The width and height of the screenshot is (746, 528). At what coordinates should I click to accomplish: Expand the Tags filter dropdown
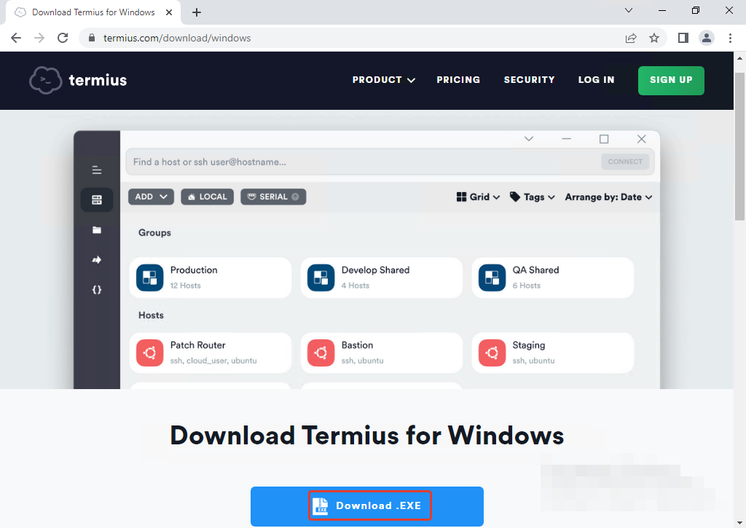[532, 196]
